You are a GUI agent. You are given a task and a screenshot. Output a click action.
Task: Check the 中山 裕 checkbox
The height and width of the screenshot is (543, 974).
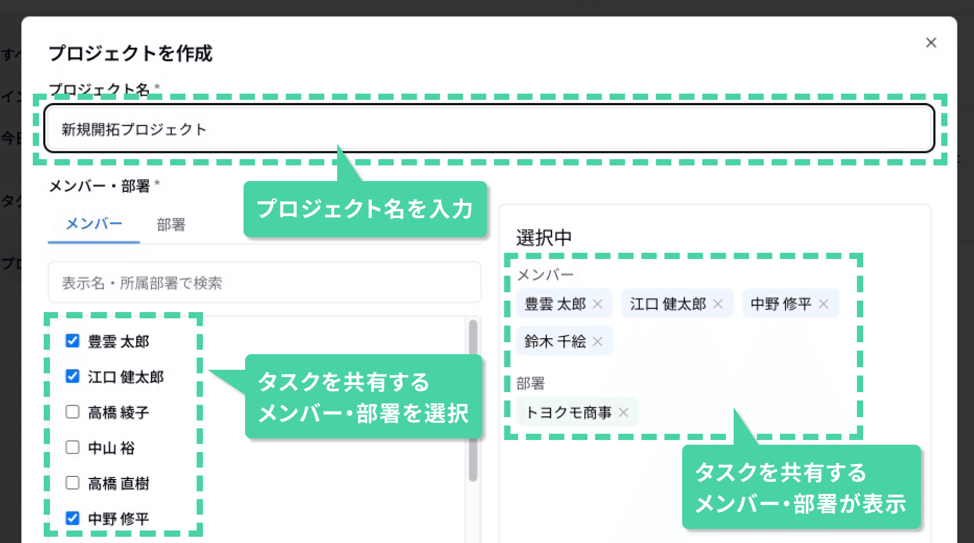pos(72,447)
